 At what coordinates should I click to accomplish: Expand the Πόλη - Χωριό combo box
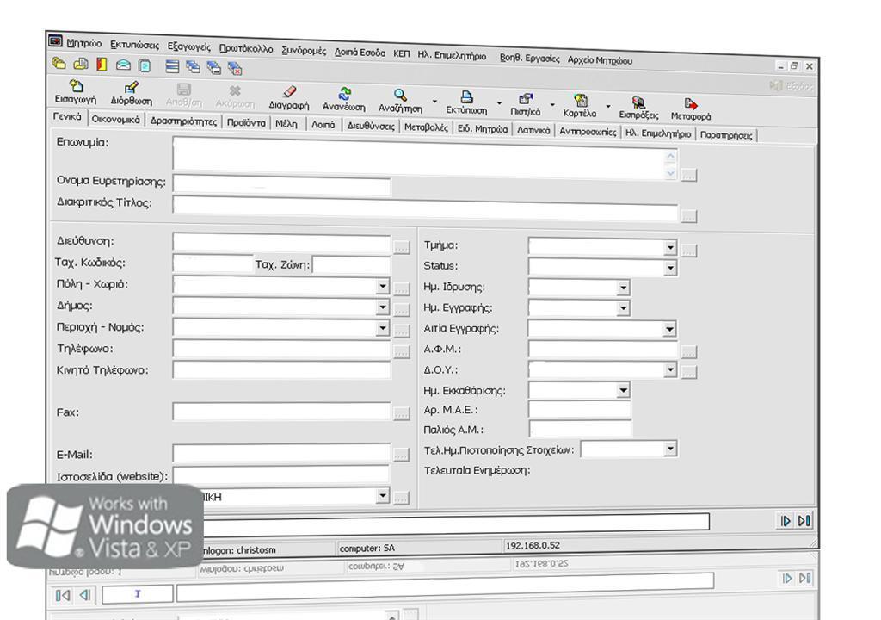pyautogui.click(x=383, y=286)
